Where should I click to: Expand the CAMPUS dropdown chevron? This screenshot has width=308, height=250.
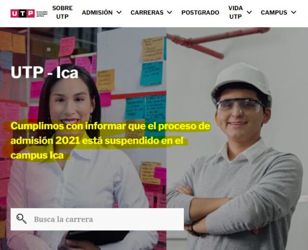tap(294, 12)
